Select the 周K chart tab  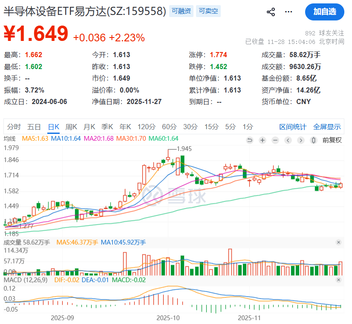[71, 127]
